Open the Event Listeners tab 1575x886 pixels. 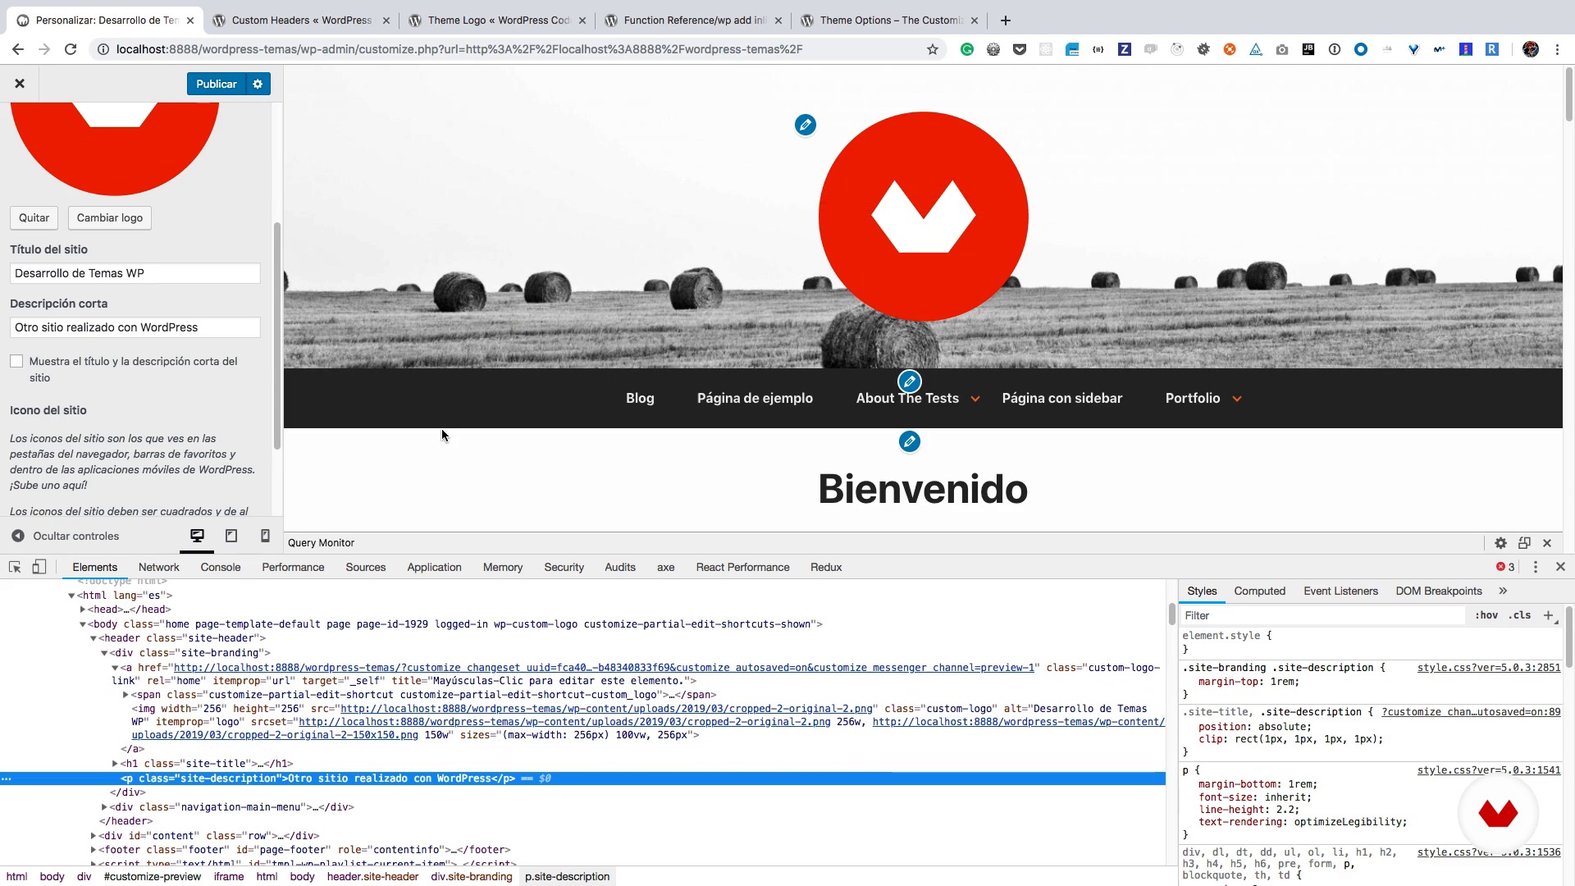point(1340,591)
